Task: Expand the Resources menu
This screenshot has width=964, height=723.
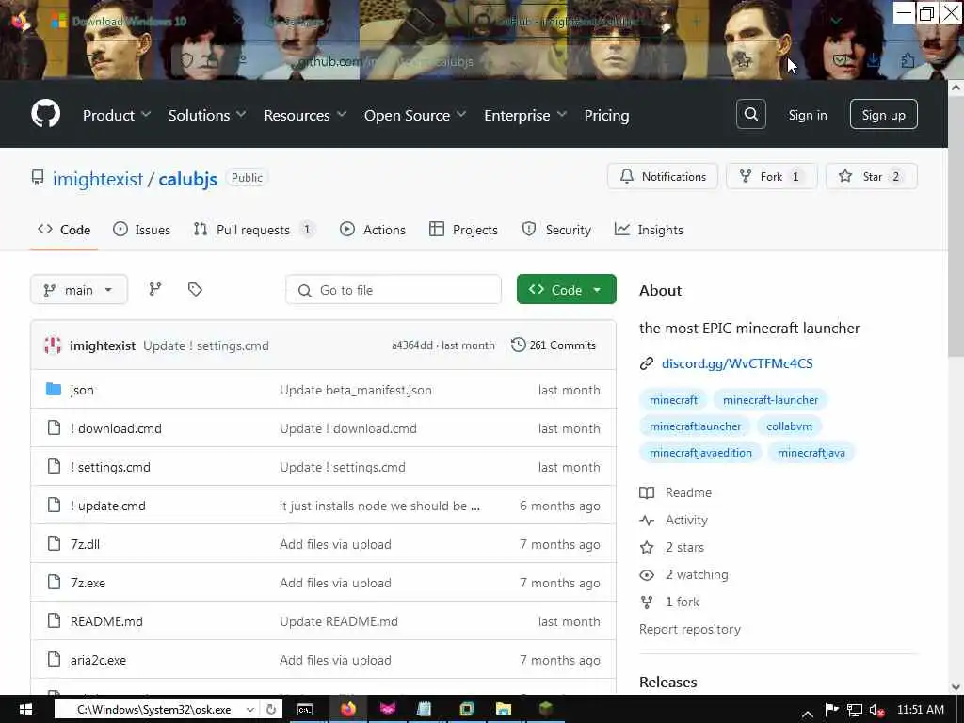Action: click(305, 115)
